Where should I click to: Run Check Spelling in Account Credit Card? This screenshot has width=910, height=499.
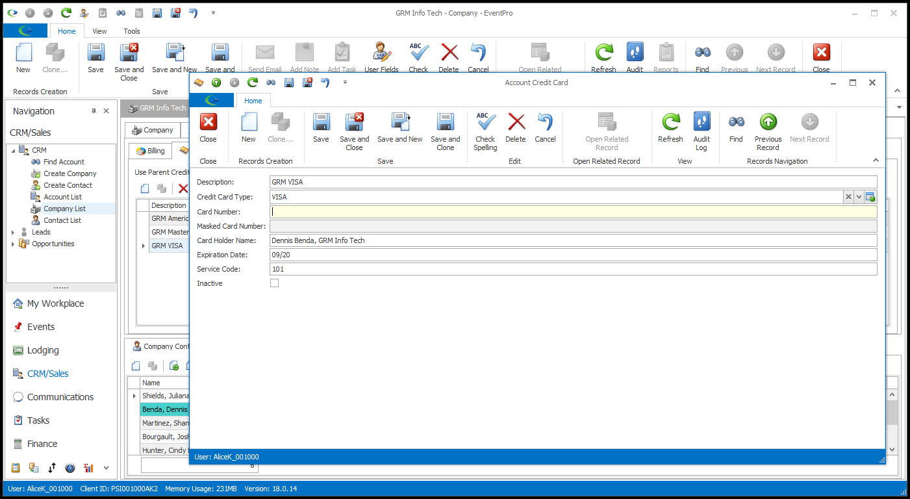tap(485, 132)
